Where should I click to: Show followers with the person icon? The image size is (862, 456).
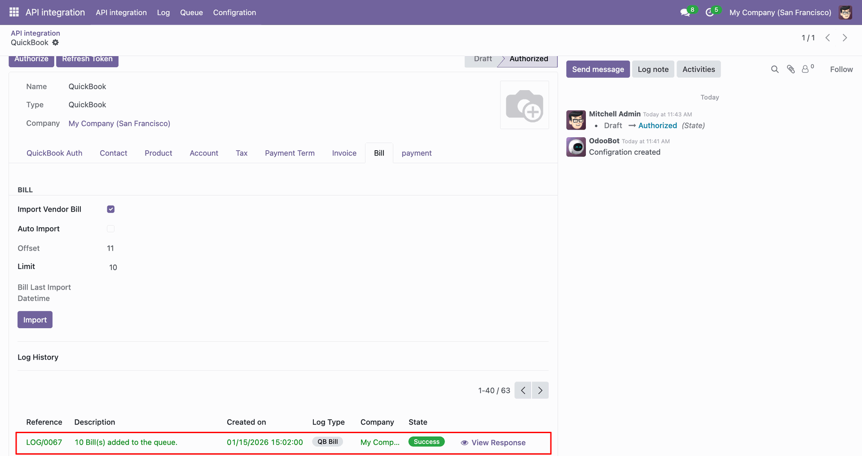pos(805,69)
